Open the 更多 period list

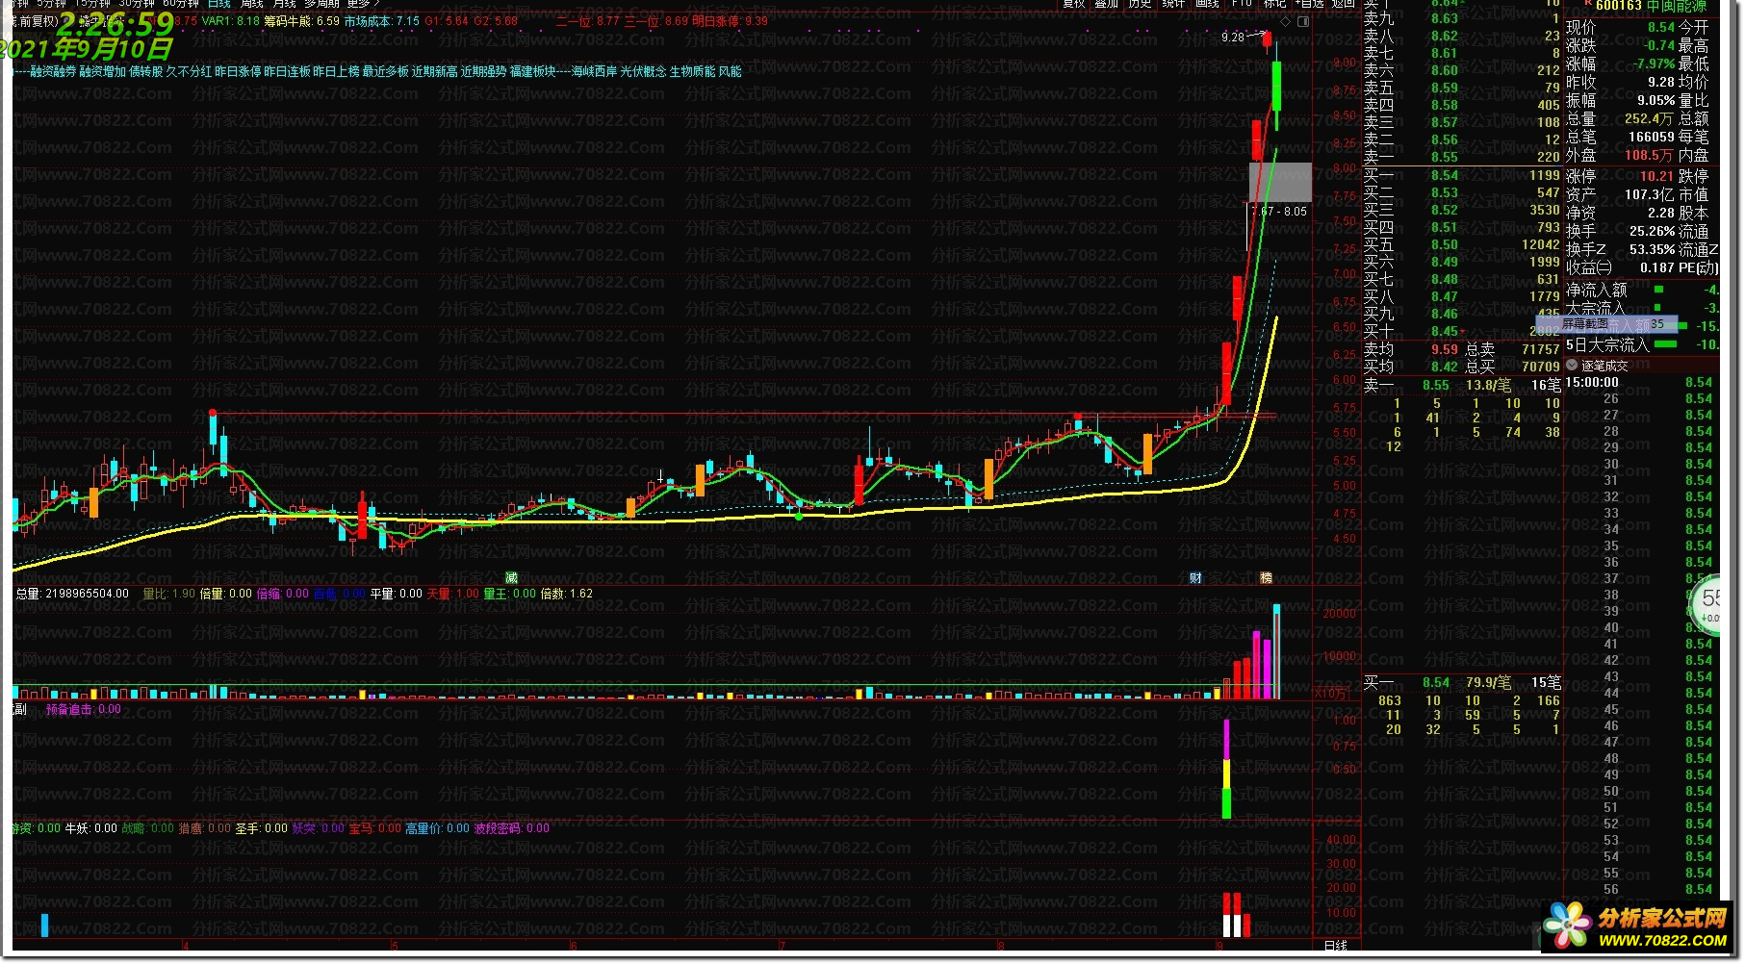point(363,4)
